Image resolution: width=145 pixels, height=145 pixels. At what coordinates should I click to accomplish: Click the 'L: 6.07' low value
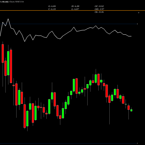(75, 9)
